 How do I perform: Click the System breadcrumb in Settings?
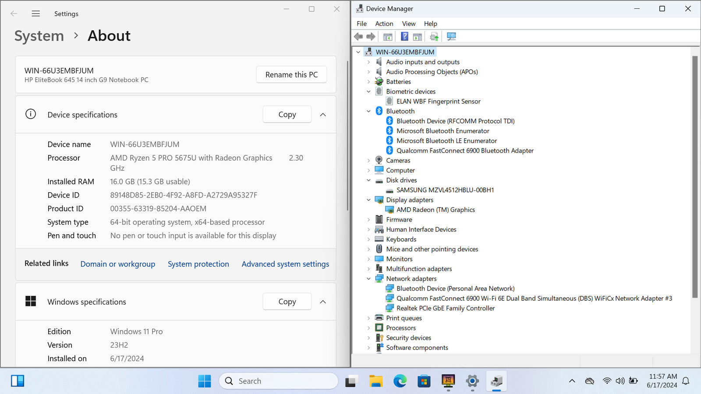39,36
